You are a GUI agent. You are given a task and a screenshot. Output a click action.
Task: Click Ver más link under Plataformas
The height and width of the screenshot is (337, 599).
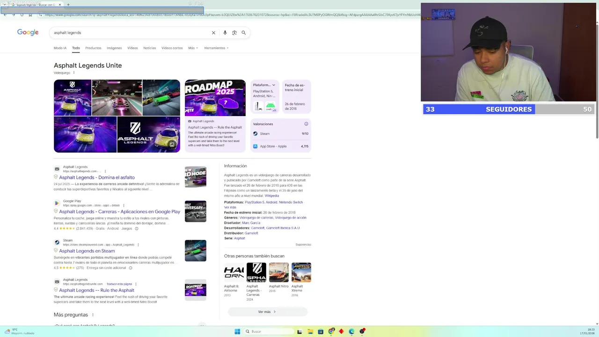coord(230,207)
